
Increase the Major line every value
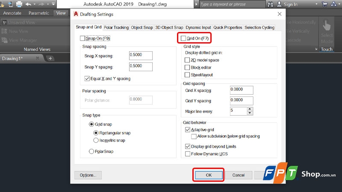point(250,109)
